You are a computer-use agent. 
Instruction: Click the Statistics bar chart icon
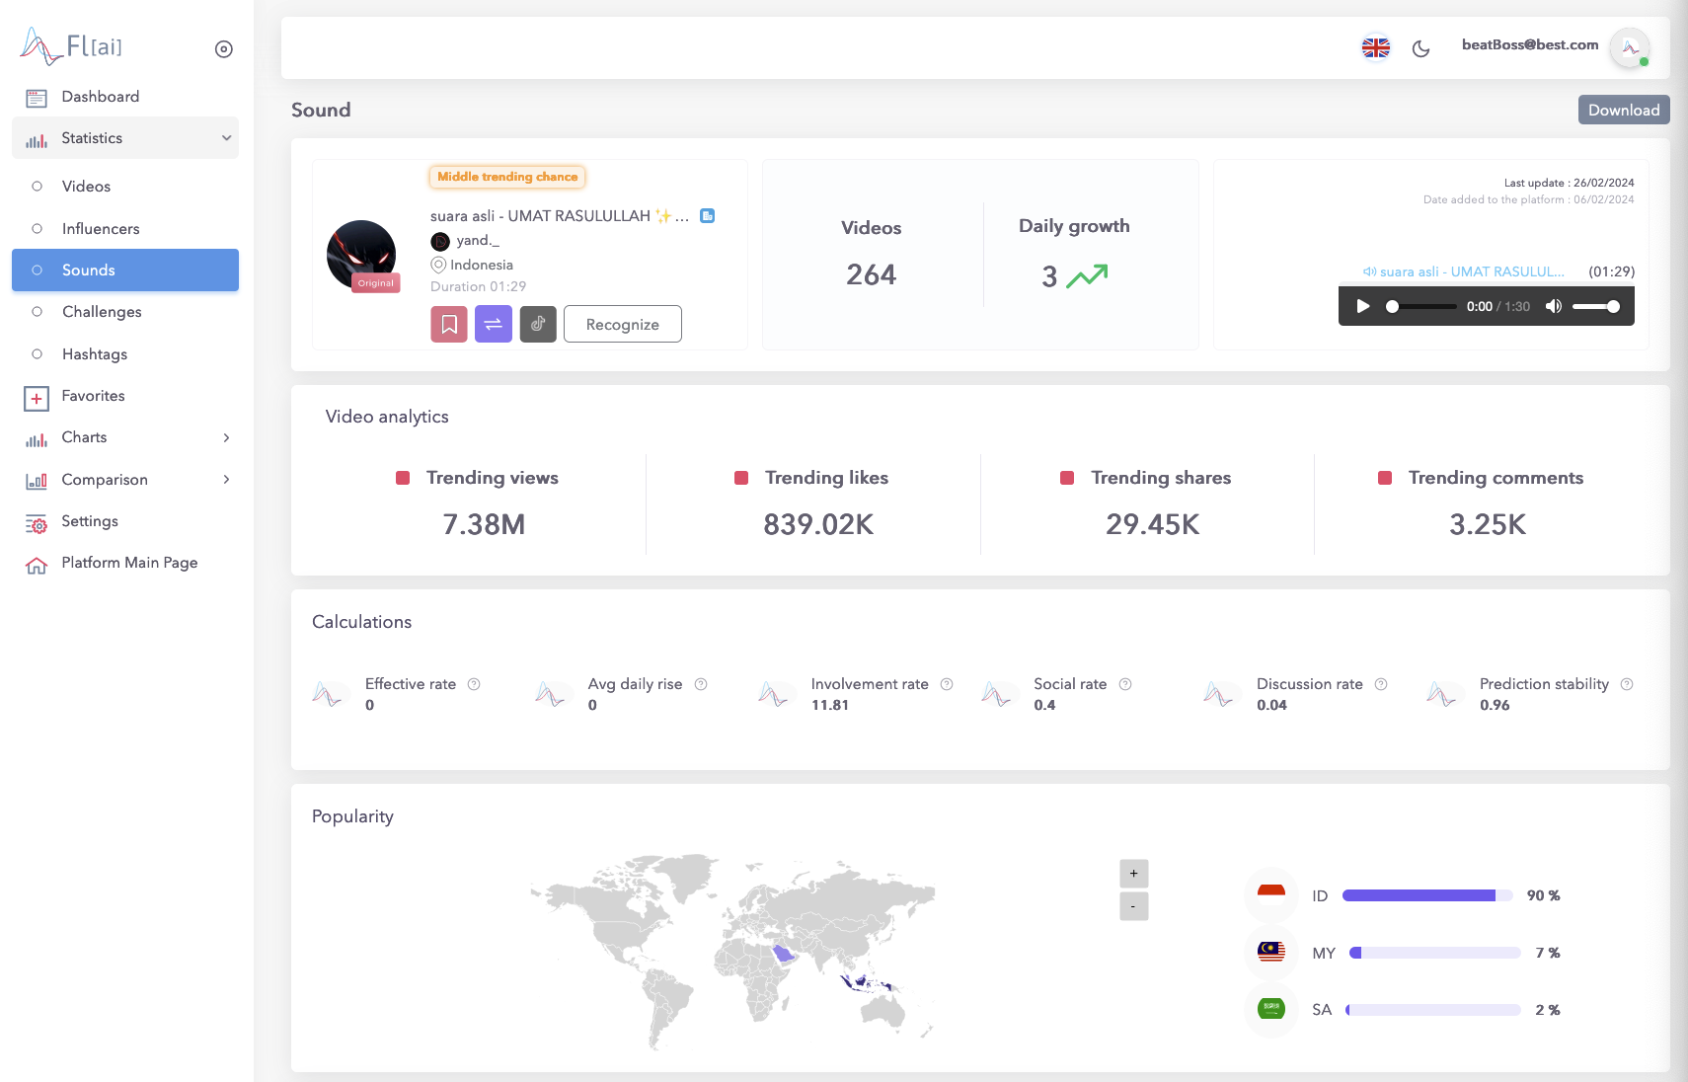tap(37, 141)
